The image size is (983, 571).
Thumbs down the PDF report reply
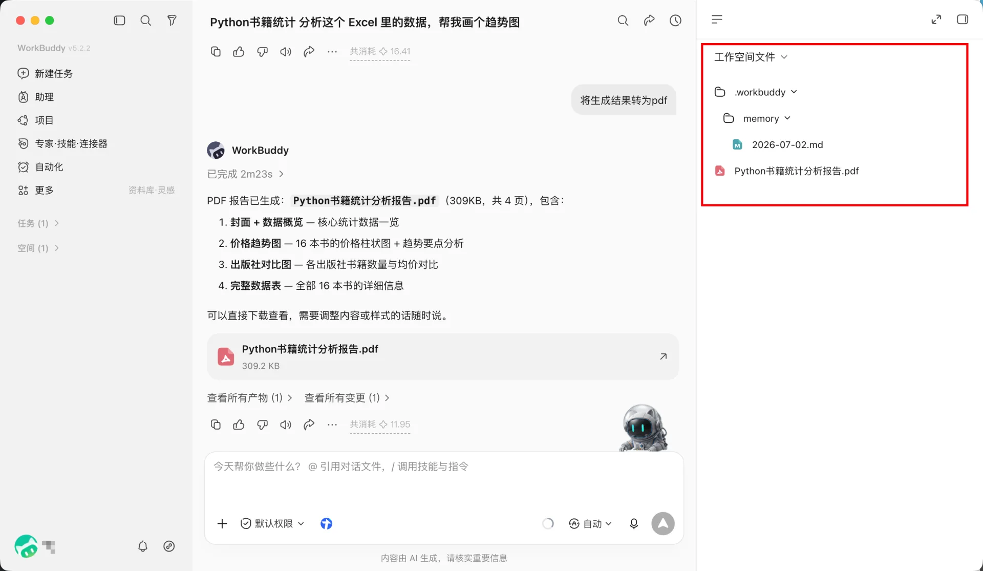(262, 425)
